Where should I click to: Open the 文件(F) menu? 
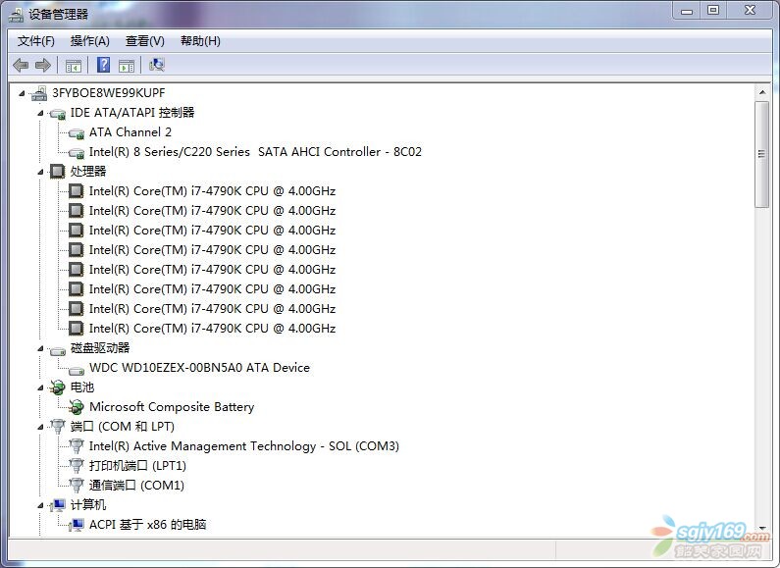tap(36, 41)
